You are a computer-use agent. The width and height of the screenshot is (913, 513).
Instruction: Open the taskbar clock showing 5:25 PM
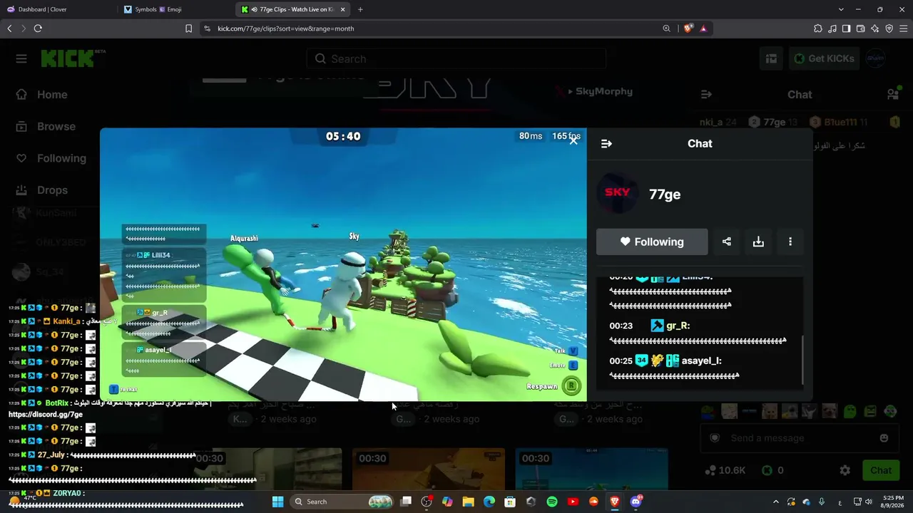point(893,502)
